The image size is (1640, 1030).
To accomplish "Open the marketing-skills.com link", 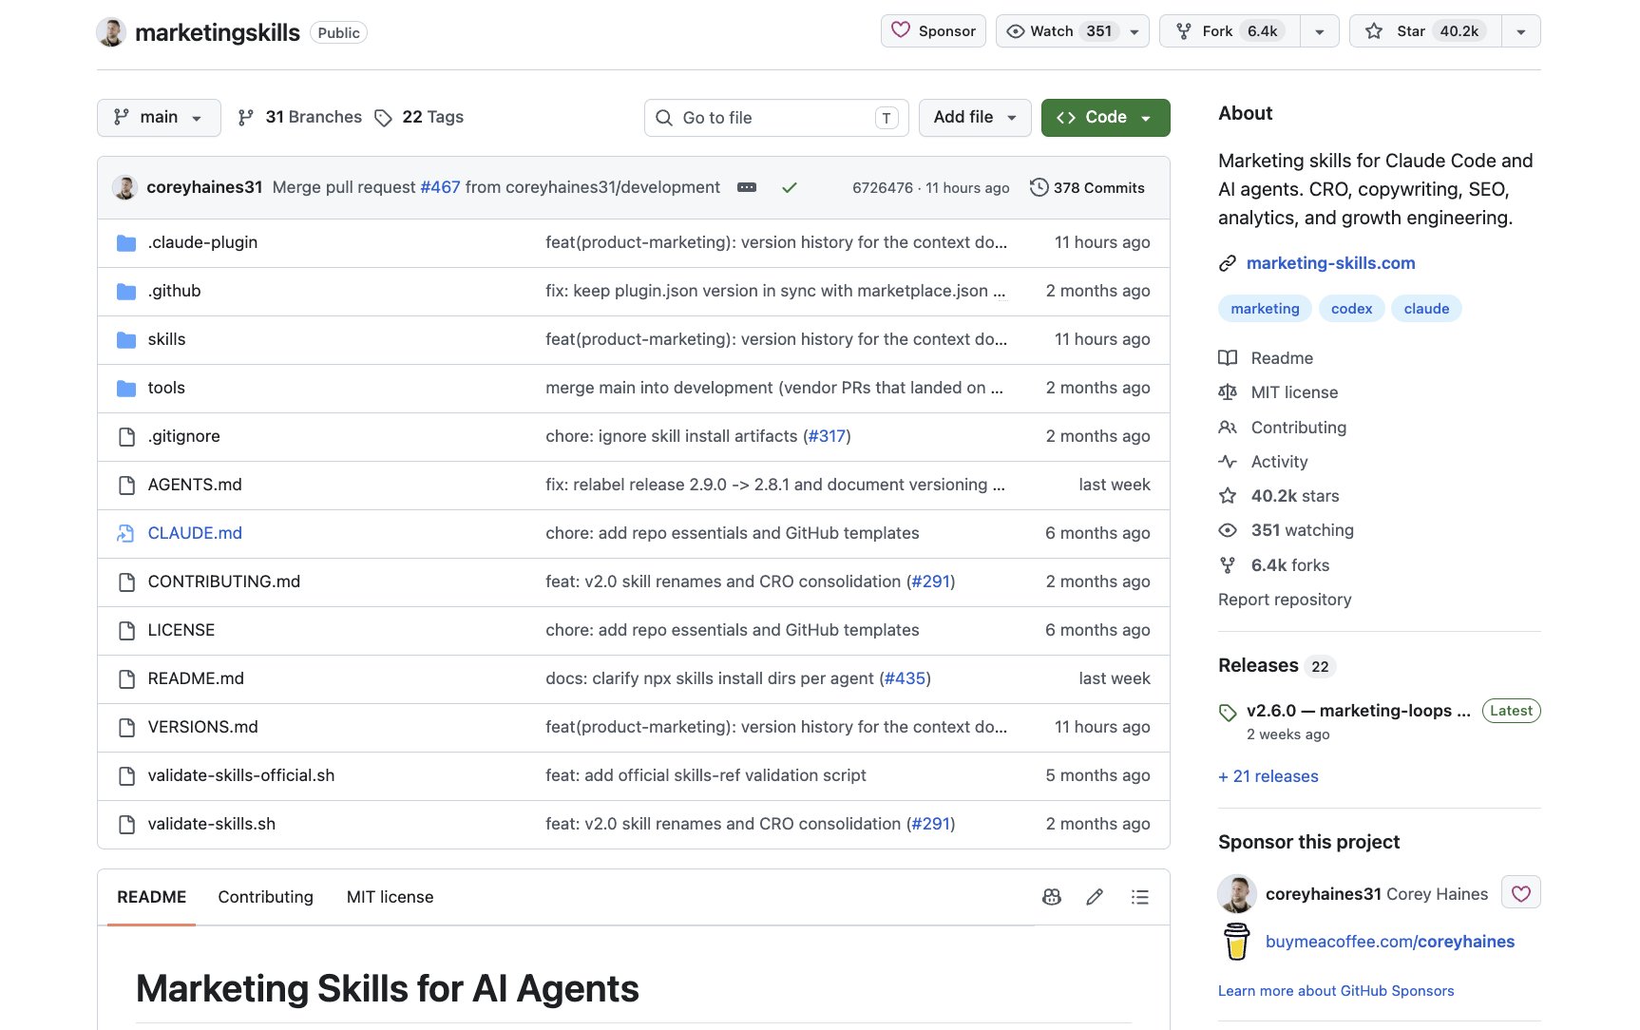I will 1330,263.
